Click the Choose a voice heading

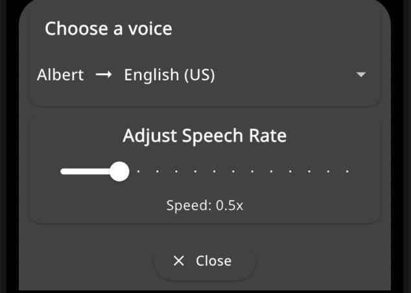[x=108, y=29]
